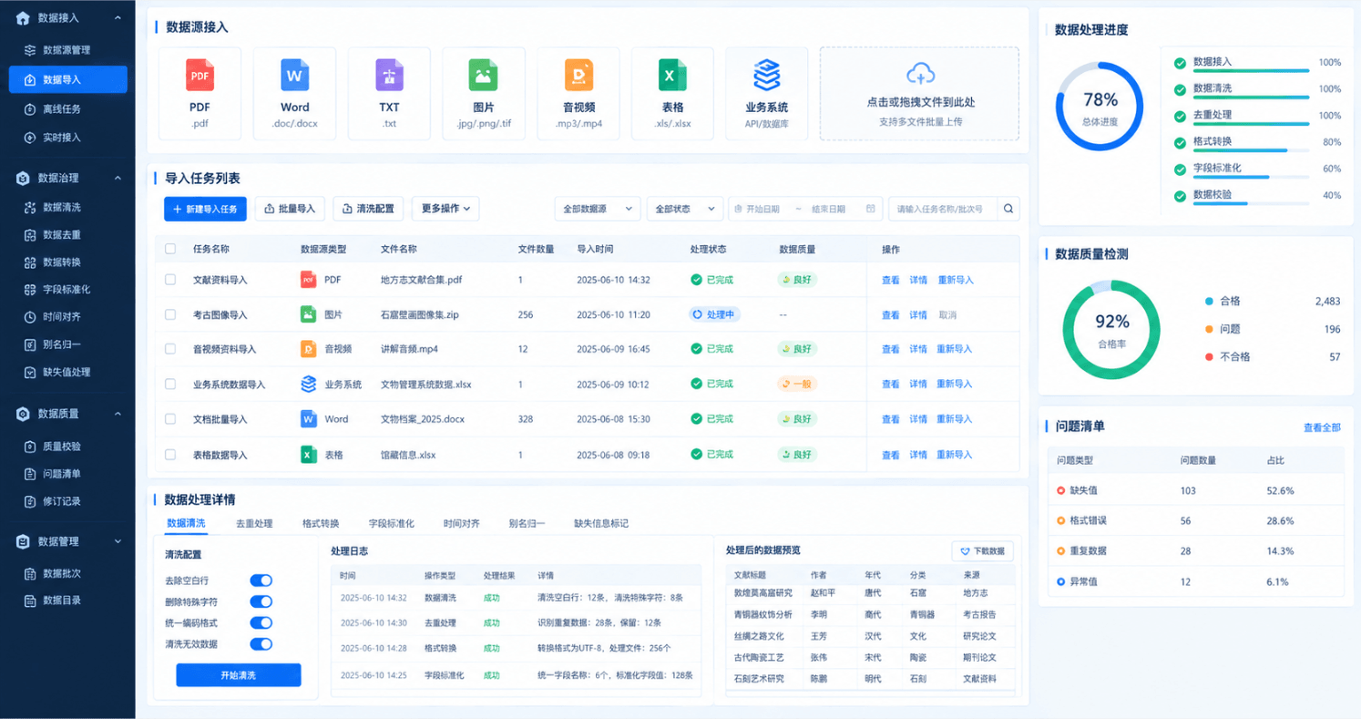Image resolution: width=1361 pixels, height=719 pixels.
Task: Click the 开始清洗 button
Action: click(x=239, y=675)
